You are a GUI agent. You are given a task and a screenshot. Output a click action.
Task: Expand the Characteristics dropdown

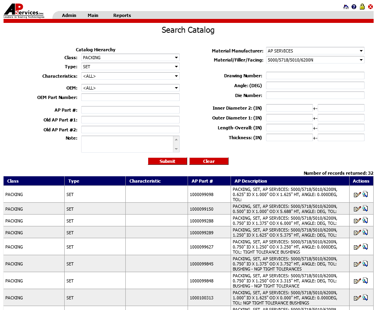[130, 76]
